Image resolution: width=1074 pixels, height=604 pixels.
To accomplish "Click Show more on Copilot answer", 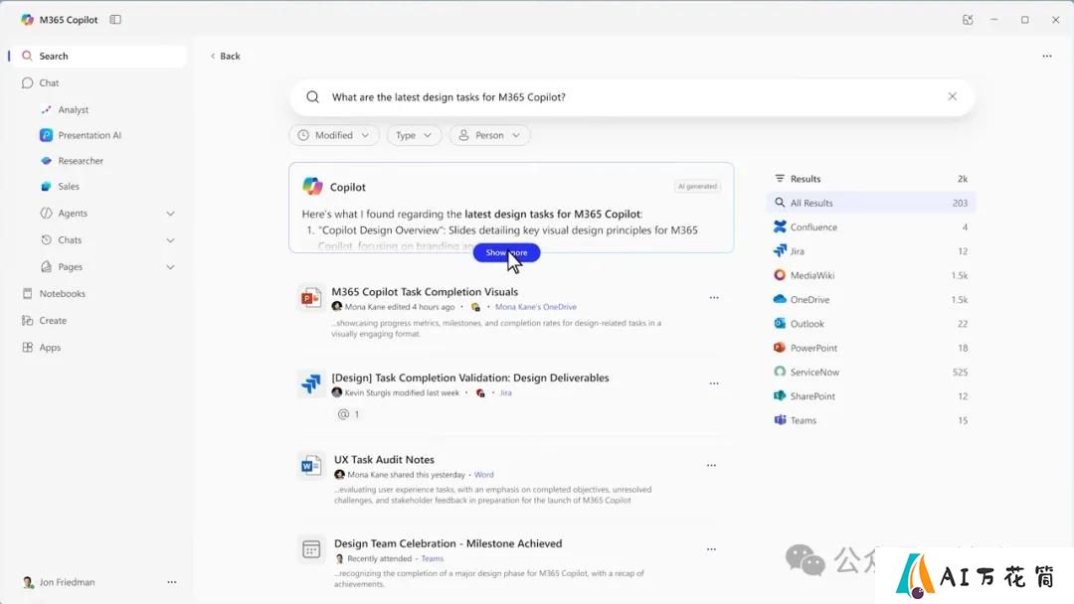I will tap(506, 252).
